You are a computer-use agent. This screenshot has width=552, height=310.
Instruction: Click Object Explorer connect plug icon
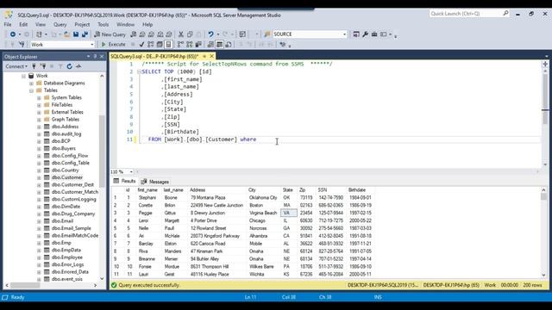coord(34,66)
